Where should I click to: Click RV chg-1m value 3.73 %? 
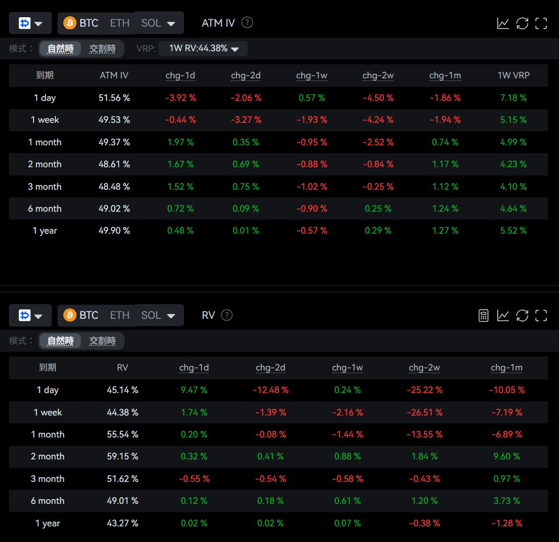click(x=507, y=501)
